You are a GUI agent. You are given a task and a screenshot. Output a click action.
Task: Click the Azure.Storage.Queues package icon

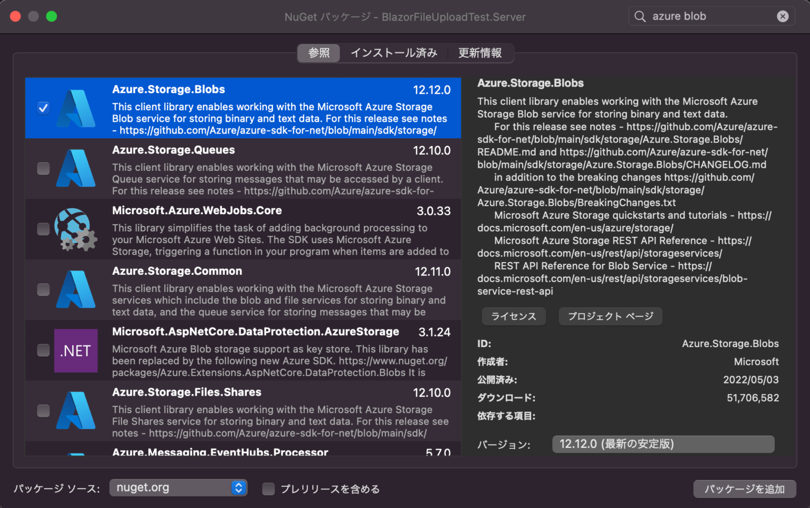coord(75,168)
